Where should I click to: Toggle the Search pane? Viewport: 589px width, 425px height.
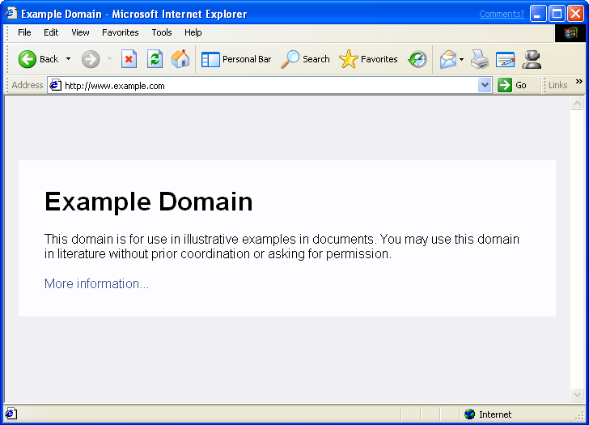coord(306,59)
